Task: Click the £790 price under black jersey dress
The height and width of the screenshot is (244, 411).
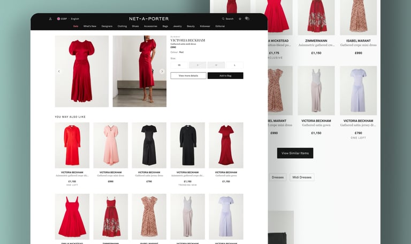Action: tap(149, 181)
